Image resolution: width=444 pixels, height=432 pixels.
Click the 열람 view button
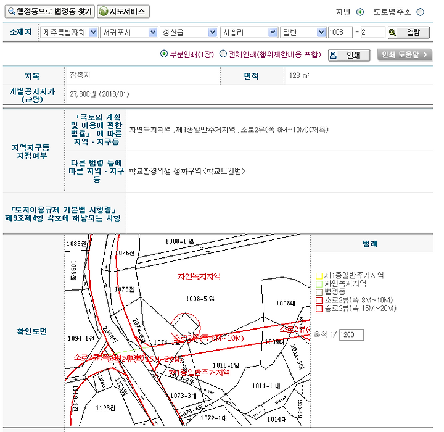pos(409,32)
